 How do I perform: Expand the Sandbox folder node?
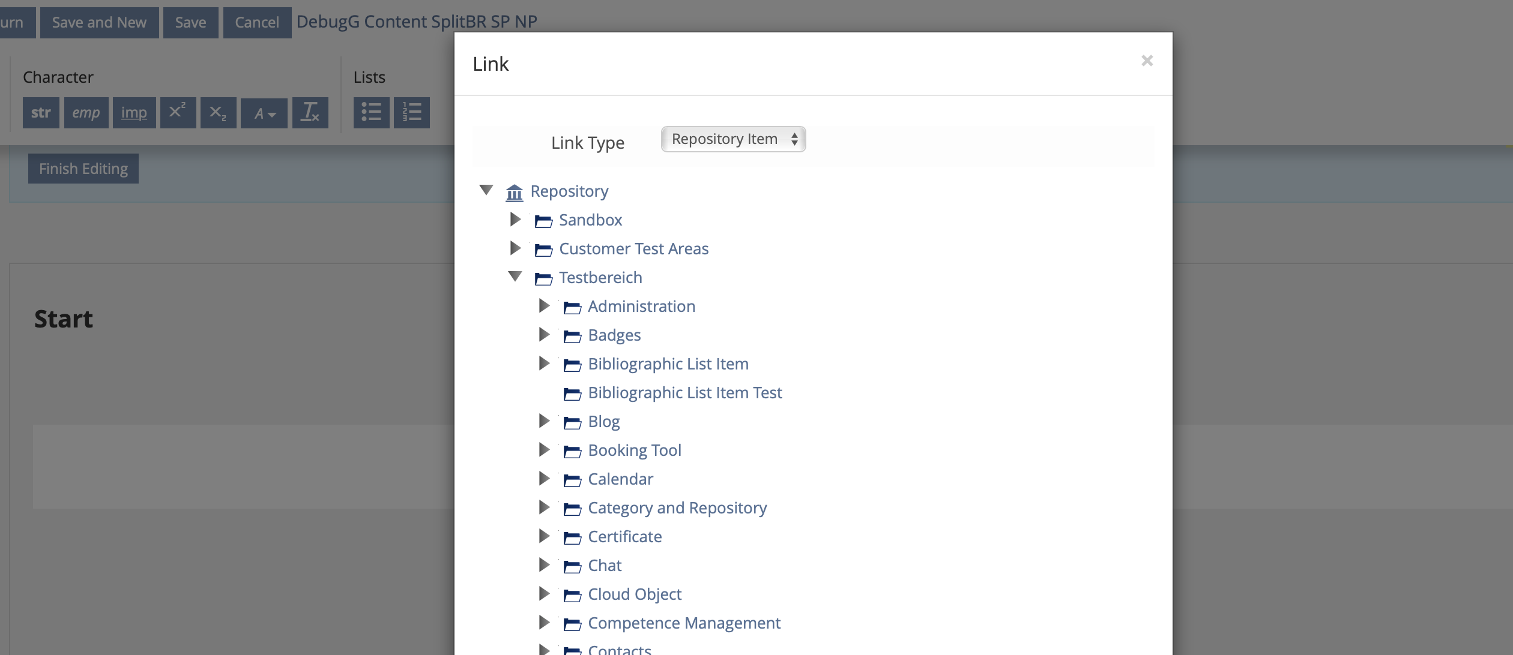click(515, 220)
